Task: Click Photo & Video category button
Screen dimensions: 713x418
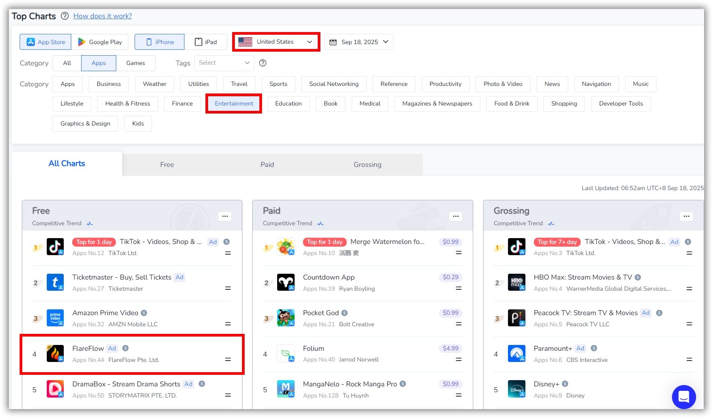Action: [x=503, y=84]
